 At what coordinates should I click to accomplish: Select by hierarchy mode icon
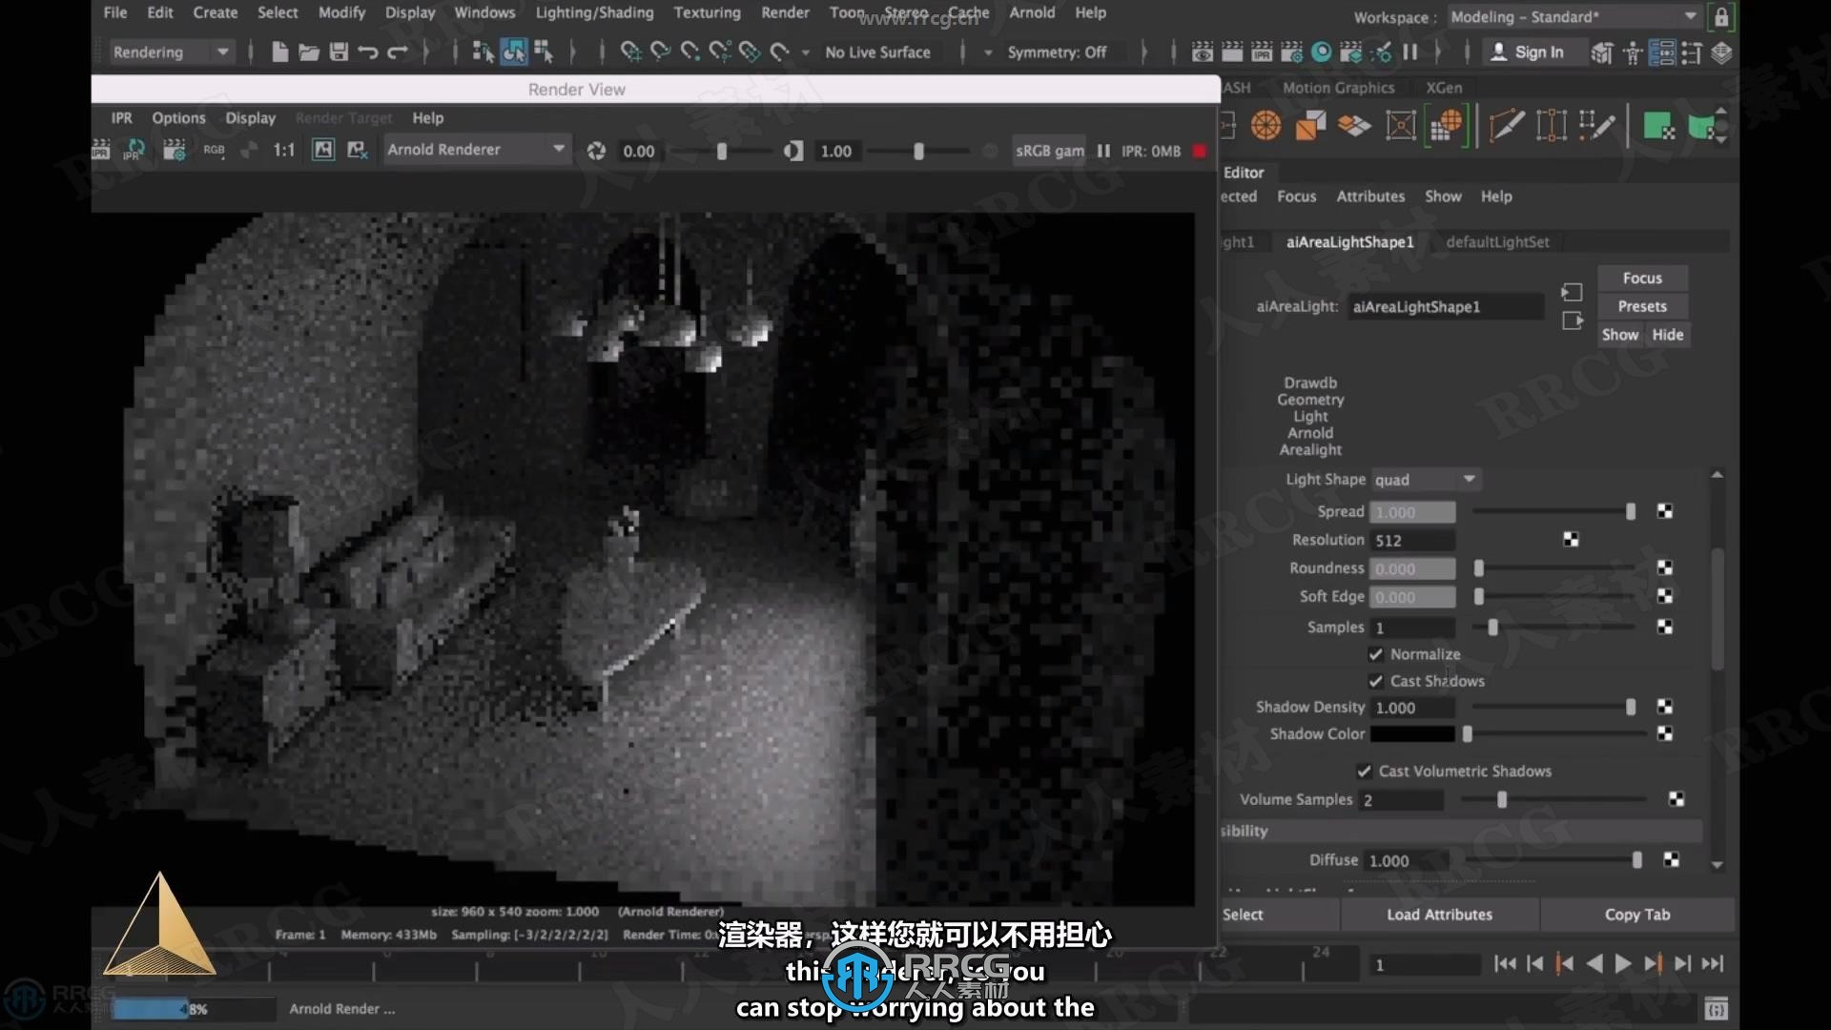483,51
